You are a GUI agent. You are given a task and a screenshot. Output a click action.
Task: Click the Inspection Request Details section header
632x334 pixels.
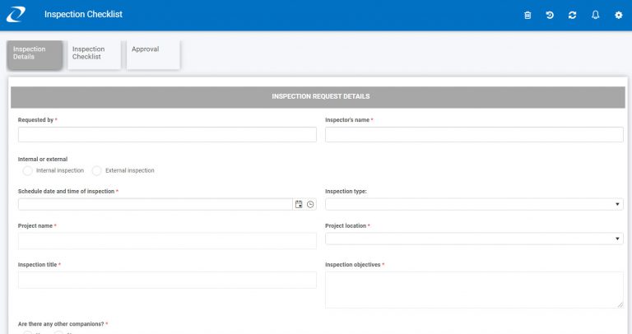click(318, 97)
